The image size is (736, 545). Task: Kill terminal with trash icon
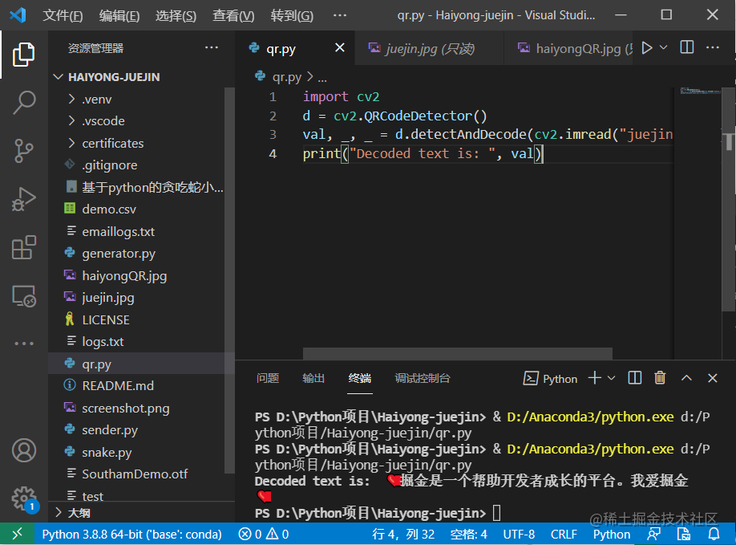click(x=660, y=378)
